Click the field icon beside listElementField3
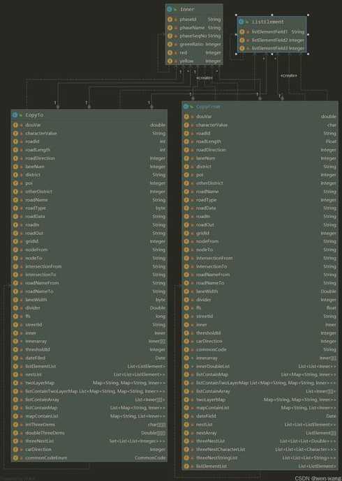 [x=242, y=48]
